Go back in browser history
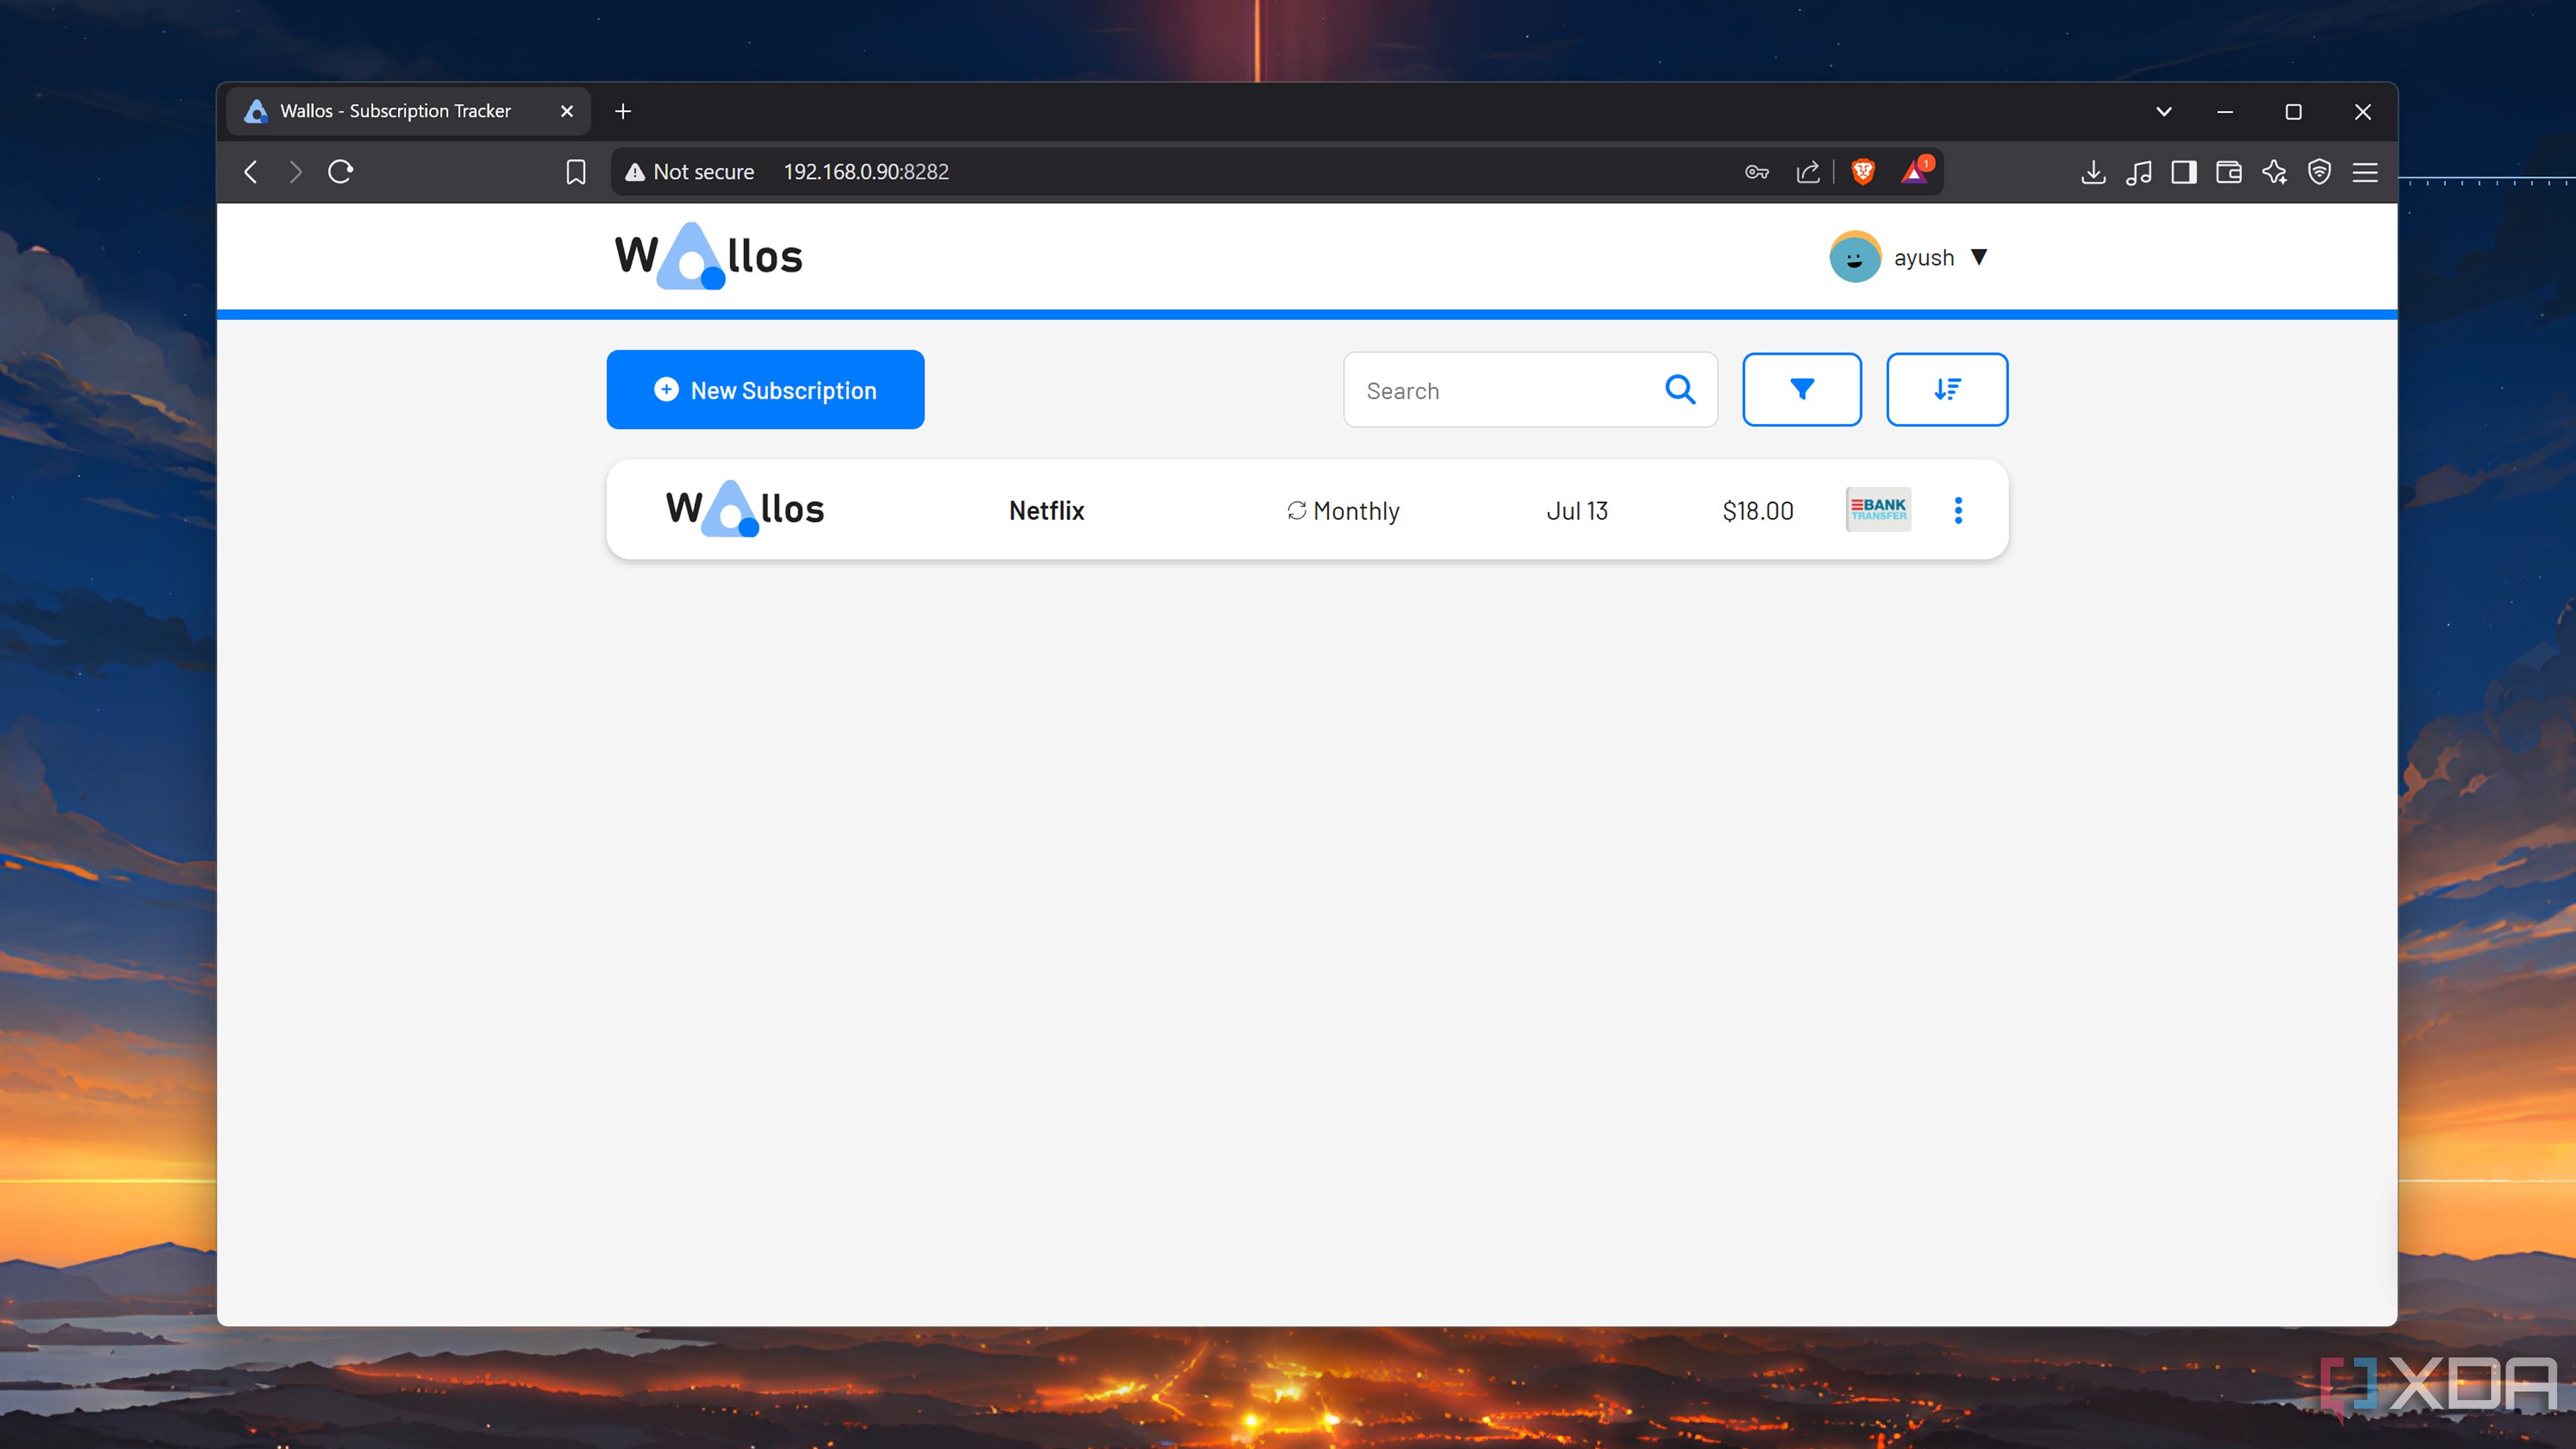The height and width of the screenshot is (1449, 2576). (251, 172)
